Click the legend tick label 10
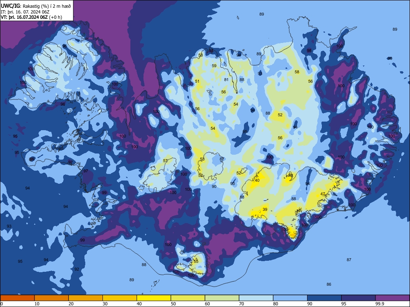Viewport: 410px width, 307px height. pos(37,304)
